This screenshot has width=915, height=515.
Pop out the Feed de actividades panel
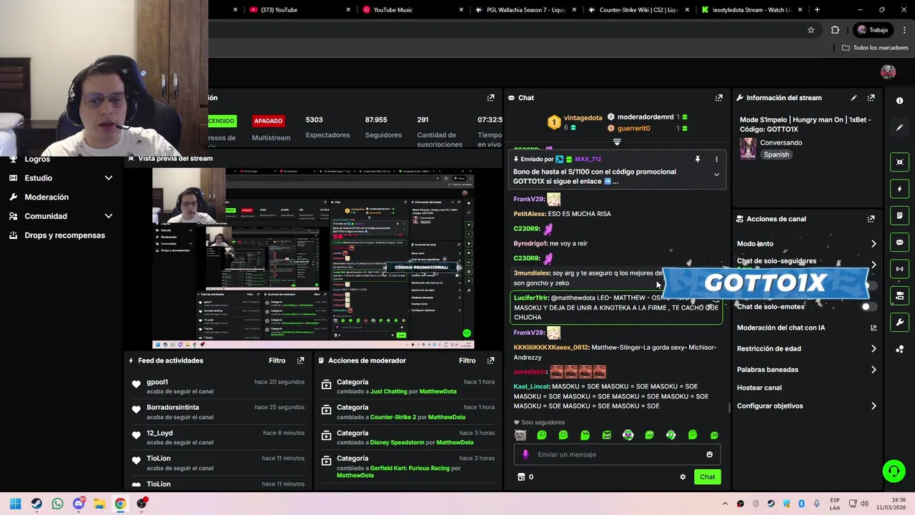click(x=300, y=360)
